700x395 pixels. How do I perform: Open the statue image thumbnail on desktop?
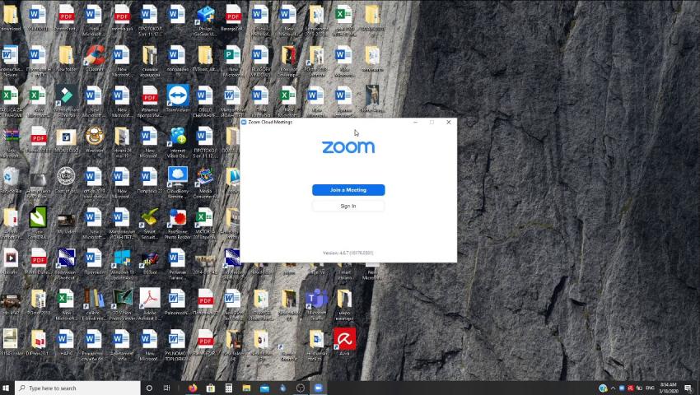[372, 99]
